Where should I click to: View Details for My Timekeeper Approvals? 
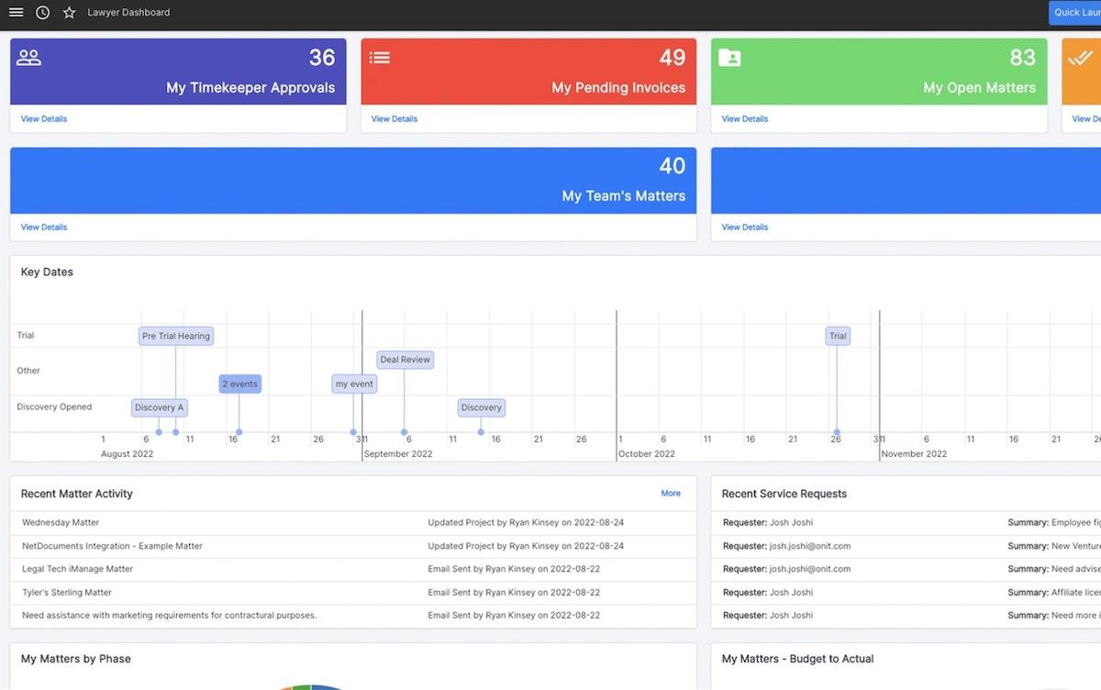click(44, 119)
